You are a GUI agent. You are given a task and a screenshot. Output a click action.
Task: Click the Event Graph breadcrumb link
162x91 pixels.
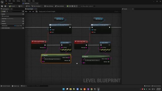(x=51, y=12)
